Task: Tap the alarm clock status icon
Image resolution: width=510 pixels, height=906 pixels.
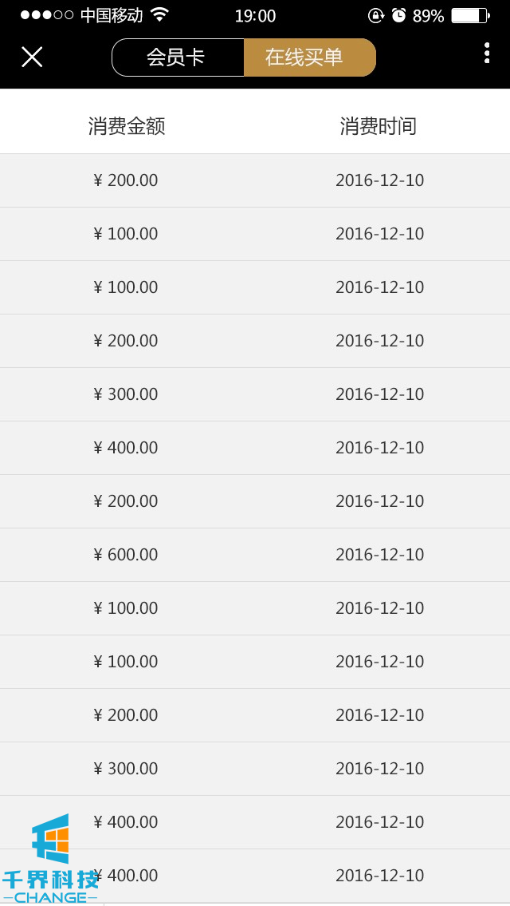Action: pos(398,15)
